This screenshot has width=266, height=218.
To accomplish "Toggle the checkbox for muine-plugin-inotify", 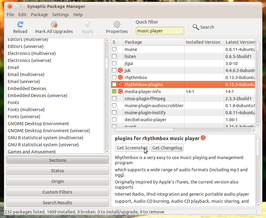I will (114, 112).
